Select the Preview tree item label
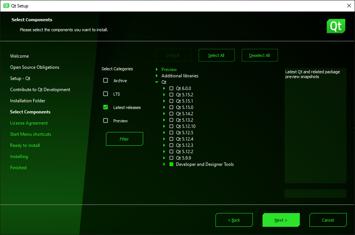 [x=169, y=69]
